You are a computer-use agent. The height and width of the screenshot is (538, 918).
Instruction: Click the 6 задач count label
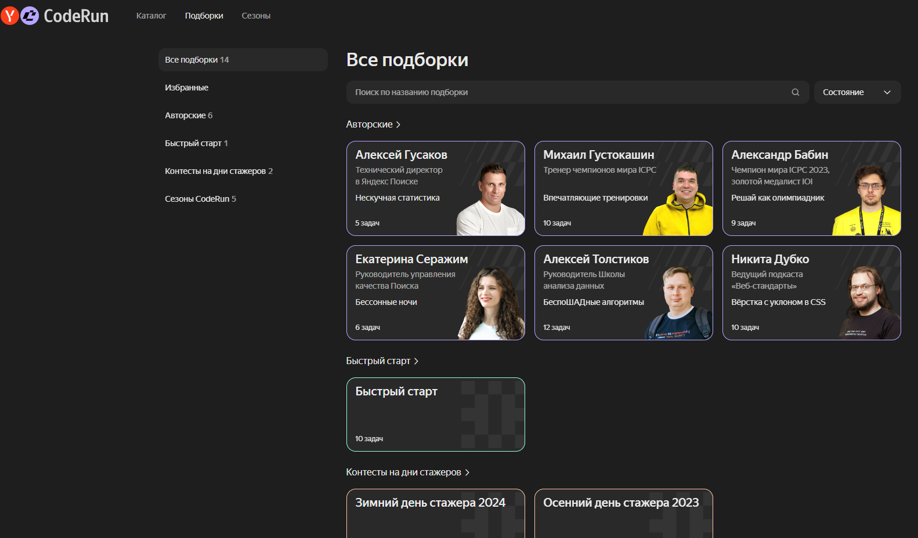click(367, 328)
